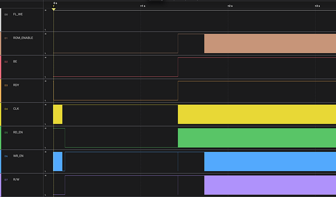Screen dimensions: 336x197
Task: Click the large WR_EN blue waveform block
Action: click(270, 162)
